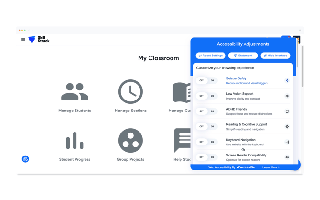Click the Accessibility Adjustments panel title
The height and width of the screenshot is (200, 320).
coord(243,44)
